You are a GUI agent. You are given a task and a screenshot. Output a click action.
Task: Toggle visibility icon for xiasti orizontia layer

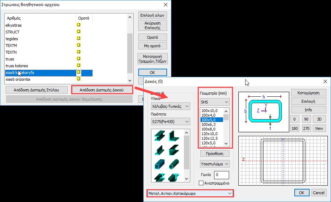click(x=78, y=79)
